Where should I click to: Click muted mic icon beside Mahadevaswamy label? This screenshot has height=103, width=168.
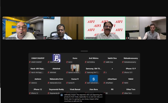click(123, 62)
